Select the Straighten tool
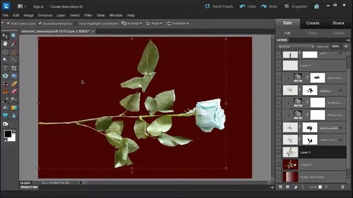 14,76
